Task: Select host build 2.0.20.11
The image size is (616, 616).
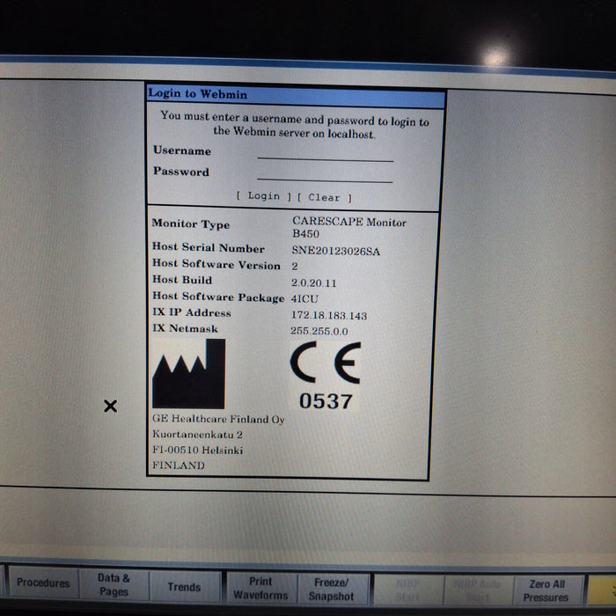Action: pyautogui.click(x=313, y=282)
